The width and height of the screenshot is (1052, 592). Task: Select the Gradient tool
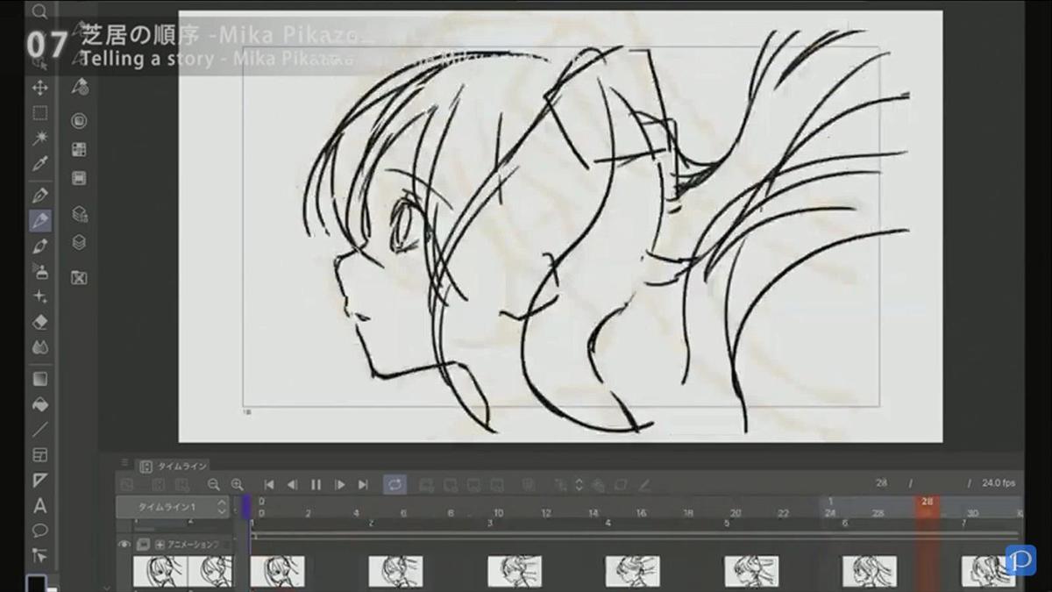click(39, 379)
